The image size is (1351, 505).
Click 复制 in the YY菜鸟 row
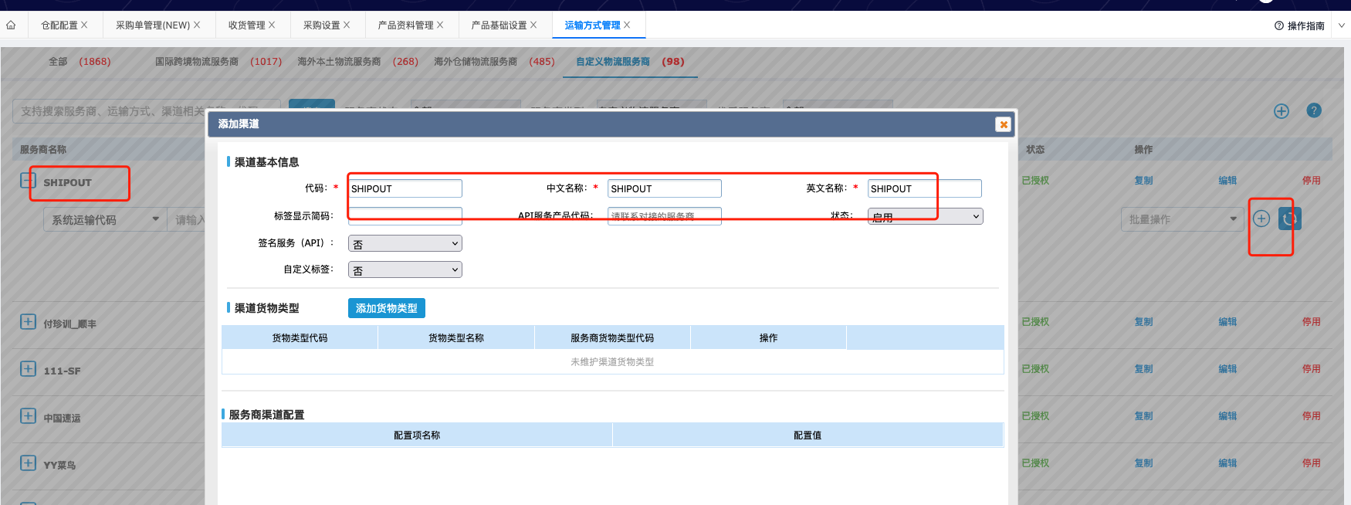pos(1143,463)
